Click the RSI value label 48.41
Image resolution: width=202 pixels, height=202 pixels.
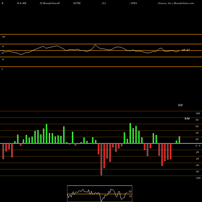[186, 50]
